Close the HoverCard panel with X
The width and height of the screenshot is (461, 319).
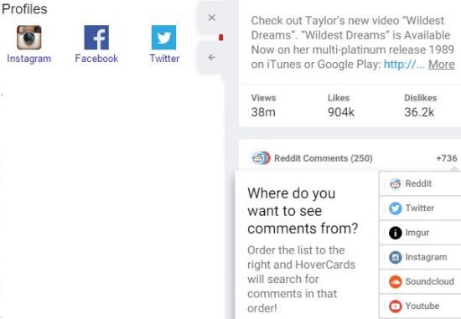(212, 18)
